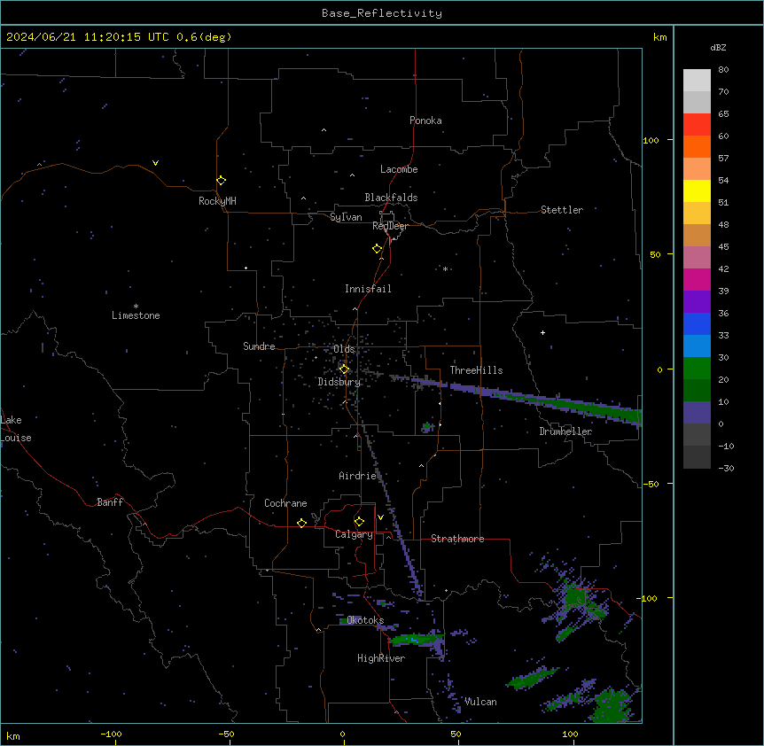Click the Okotoks label
Image resolution: width=764 pixels, height=746 pixels.
point(365,620)
